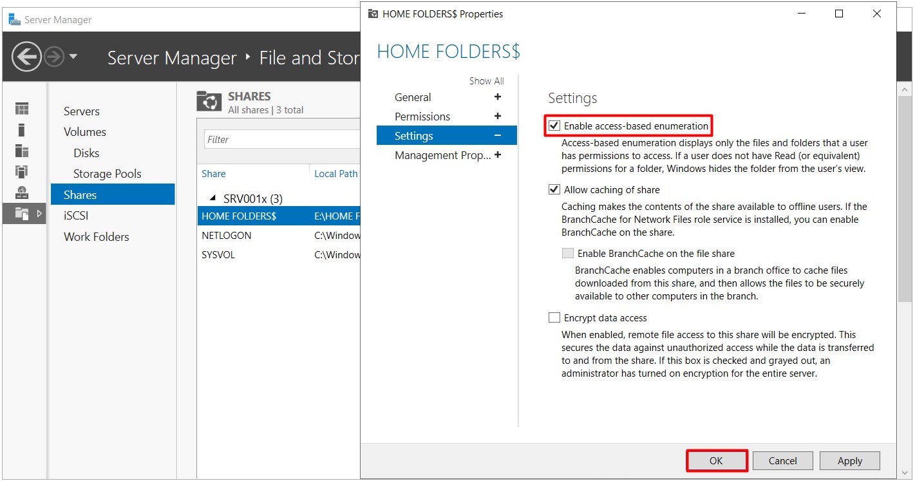Click Cancel in the properties dialog
The height and width of the screenshot is (481, 915).
783,461
